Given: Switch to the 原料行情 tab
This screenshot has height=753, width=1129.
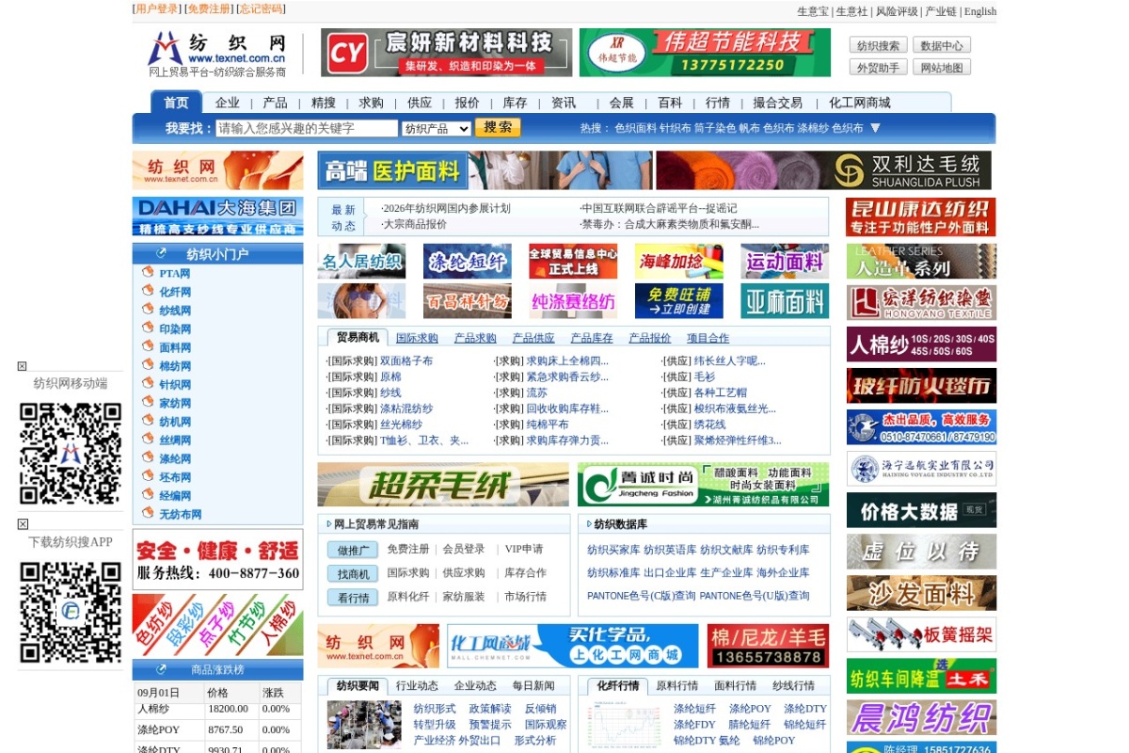Looking at the screenshot, I should pyautogui.click(x=676, y=685).
